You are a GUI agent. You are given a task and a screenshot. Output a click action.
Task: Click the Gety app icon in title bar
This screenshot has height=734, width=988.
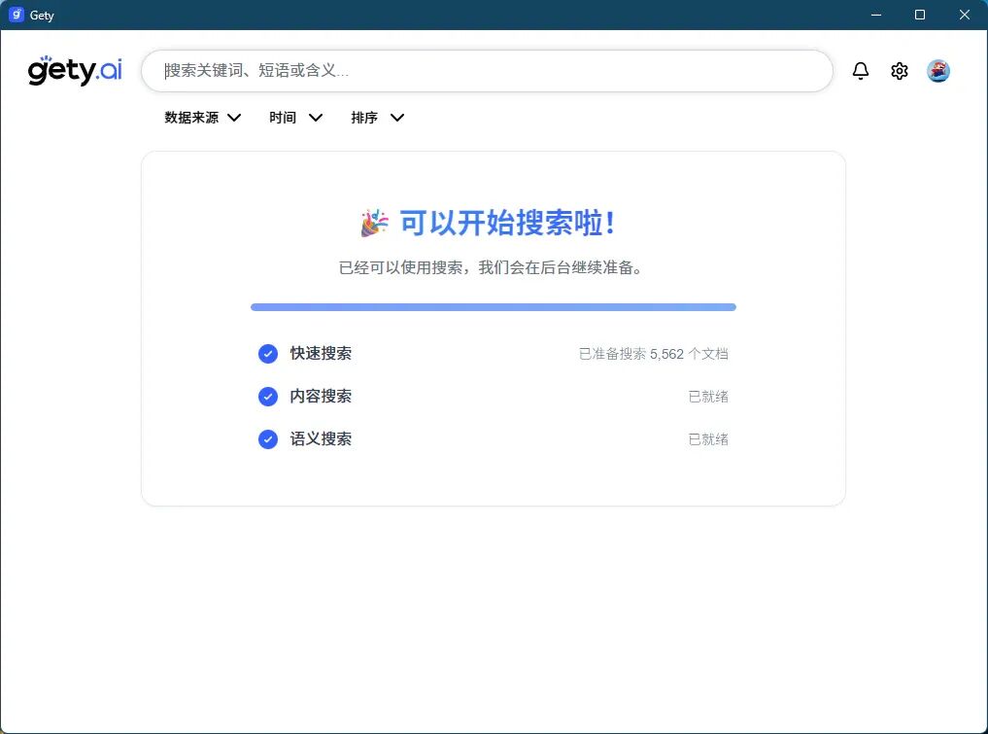[17, 15]
